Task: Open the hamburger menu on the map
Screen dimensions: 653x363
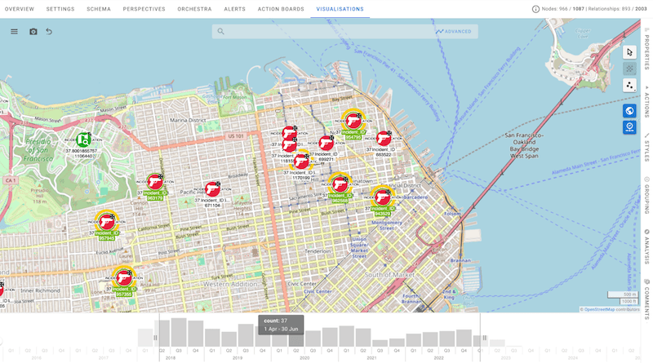Action: click(14, 32)
